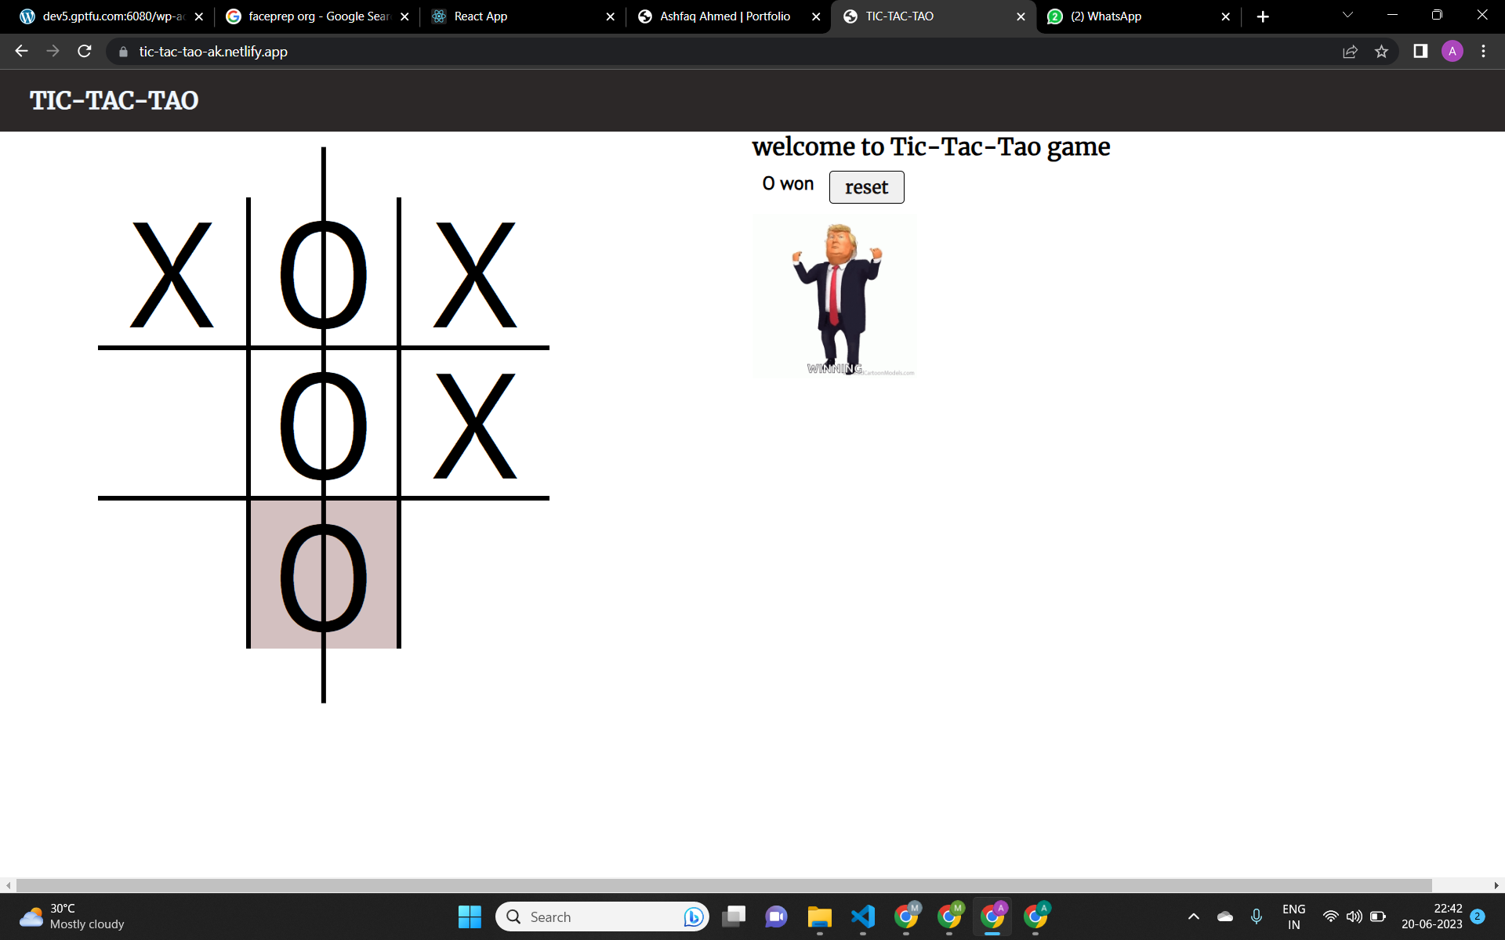
Task: Show hidden system tray icons chevron
Action: coord(1193,916)
